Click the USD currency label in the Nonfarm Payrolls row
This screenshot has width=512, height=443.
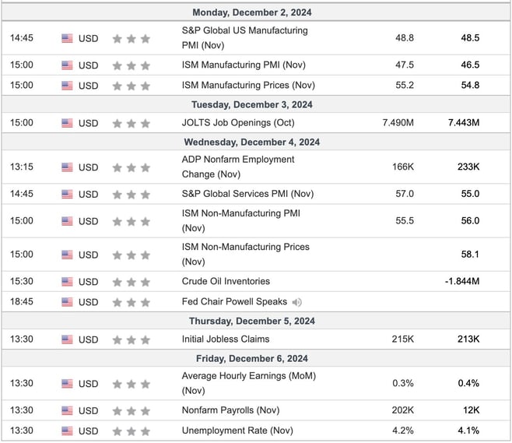(88, 410)
